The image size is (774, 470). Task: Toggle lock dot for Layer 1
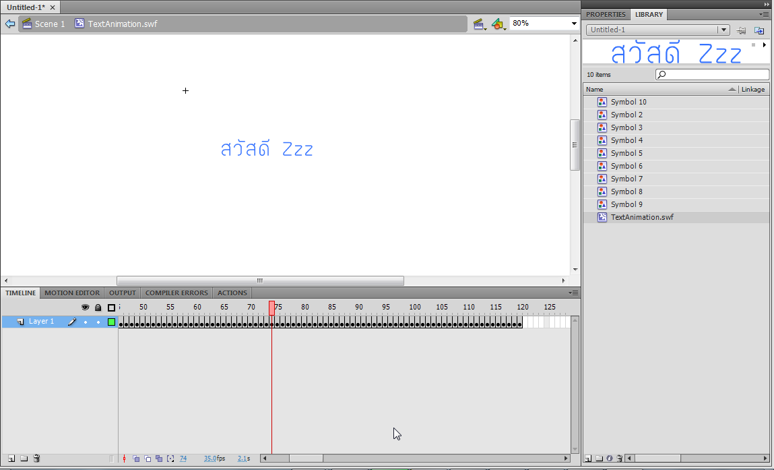click(98, 322)
